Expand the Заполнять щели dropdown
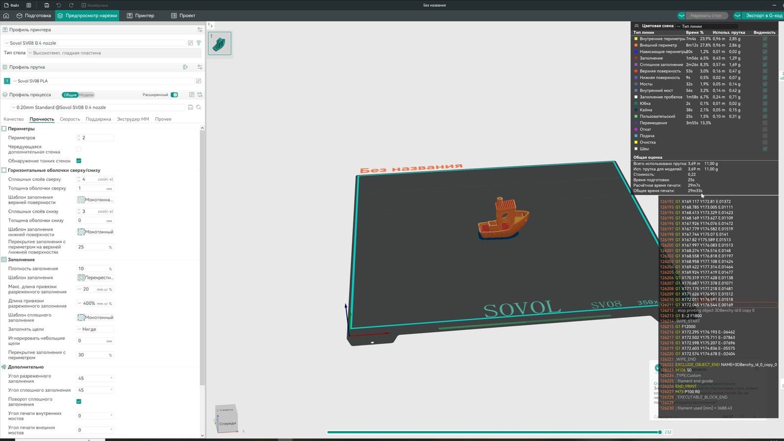784x441 pixels. tap(95, 329)
